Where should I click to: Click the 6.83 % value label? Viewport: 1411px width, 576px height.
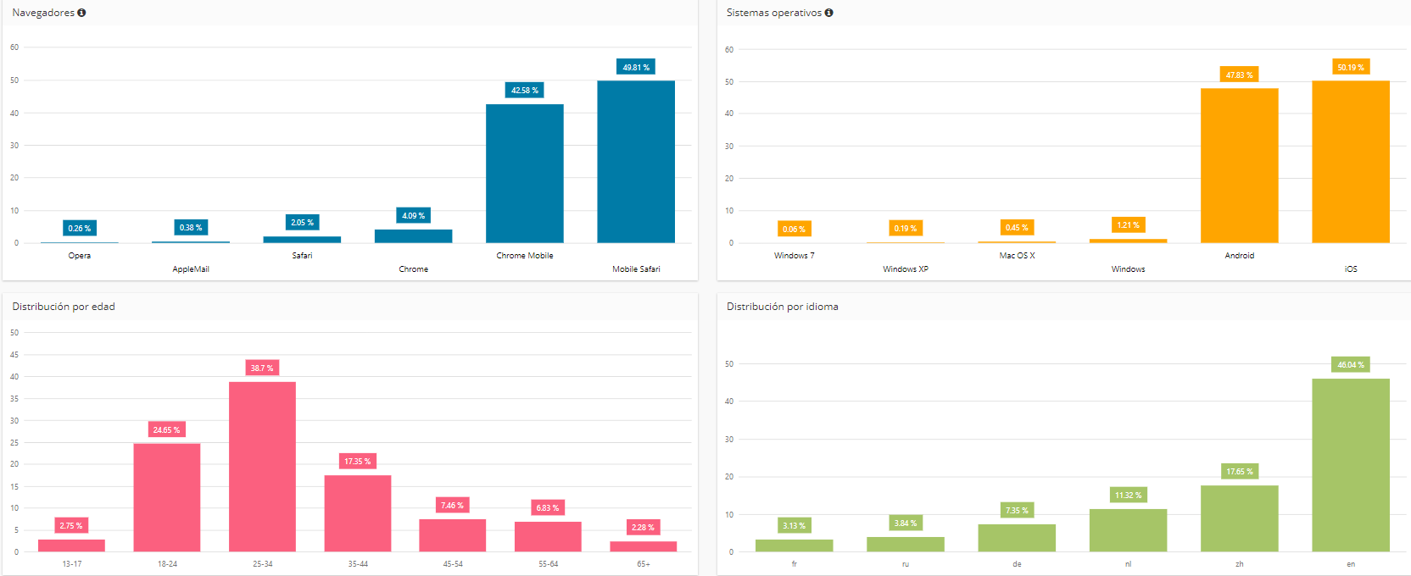[549, 507]
